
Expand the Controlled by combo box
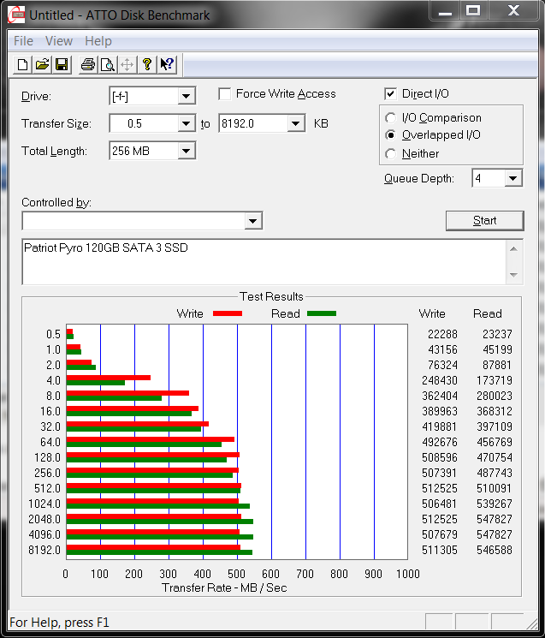tap(252, 221)
